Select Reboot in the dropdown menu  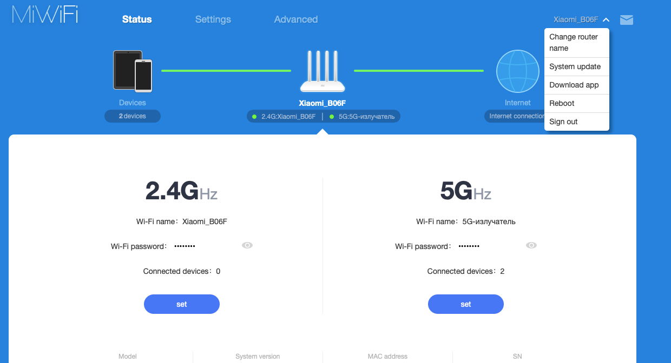(577, 103)
